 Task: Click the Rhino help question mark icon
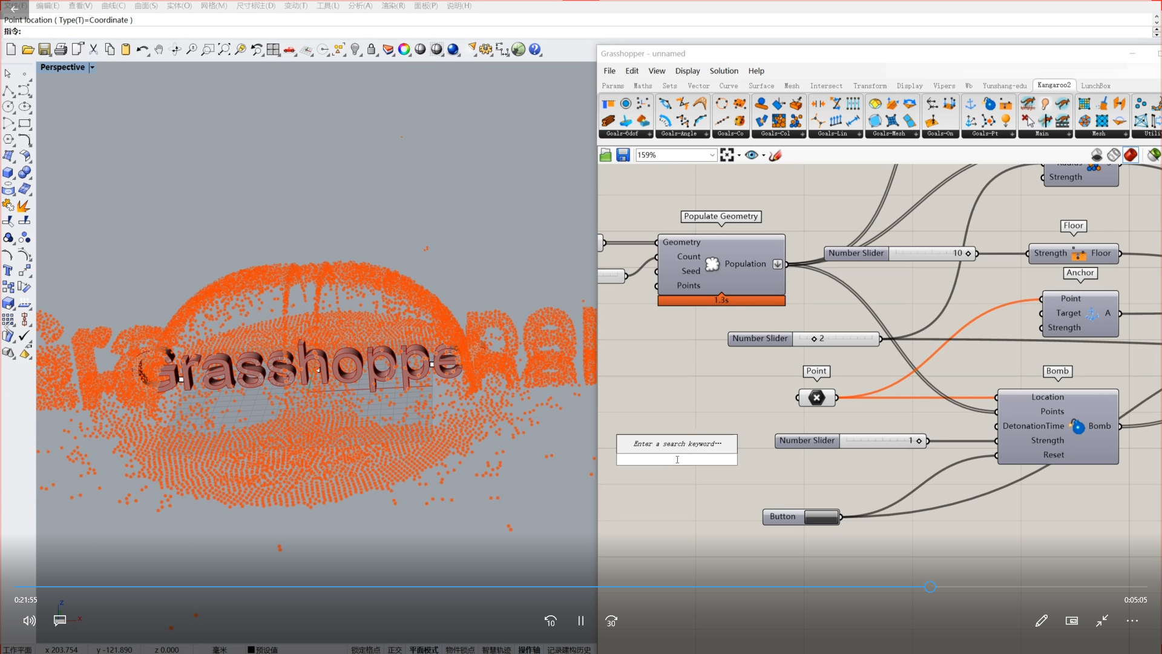(535, 50)
